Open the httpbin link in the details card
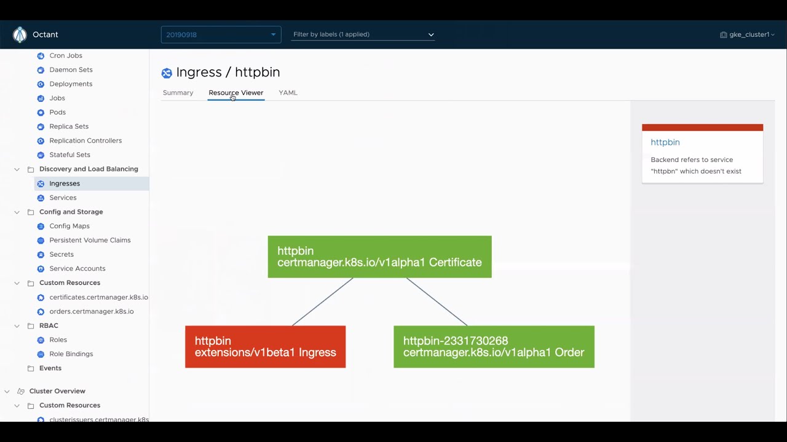Viewport: 787px width, 442px height. tap(665, 142)
